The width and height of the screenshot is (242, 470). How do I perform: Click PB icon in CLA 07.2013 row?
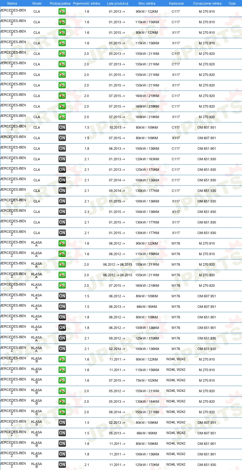pyautogui.click(x=62, y=64)
